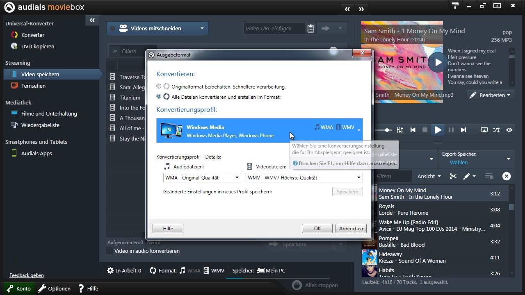Viewport: 525px width, 295px height.
Task: Open the skin paint-roller icon
Action: point(455,6)
